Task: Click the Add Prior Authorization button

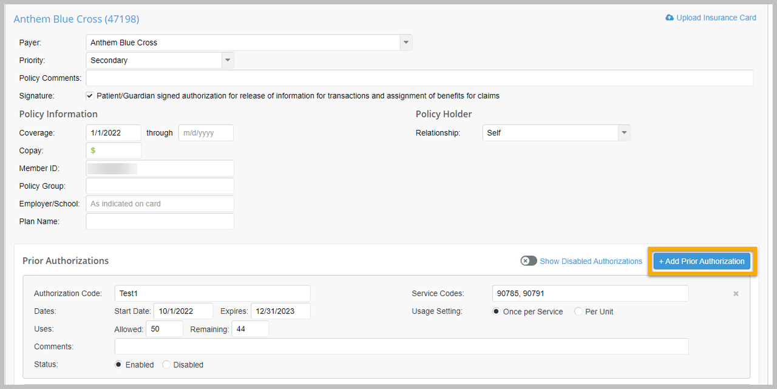Action: point(702,261)
